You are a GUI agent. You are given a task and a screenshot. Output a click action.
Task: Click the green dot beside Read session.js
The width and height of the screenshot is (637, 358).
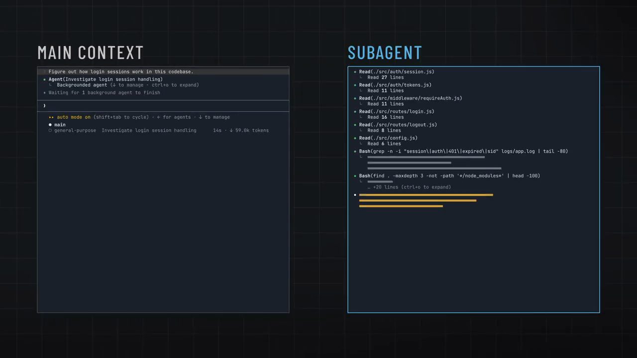coord(355,72)
